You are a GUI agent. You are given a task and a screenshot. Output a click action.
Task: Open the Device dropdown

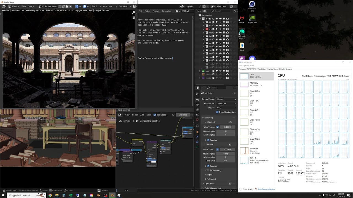coord(226,108)
